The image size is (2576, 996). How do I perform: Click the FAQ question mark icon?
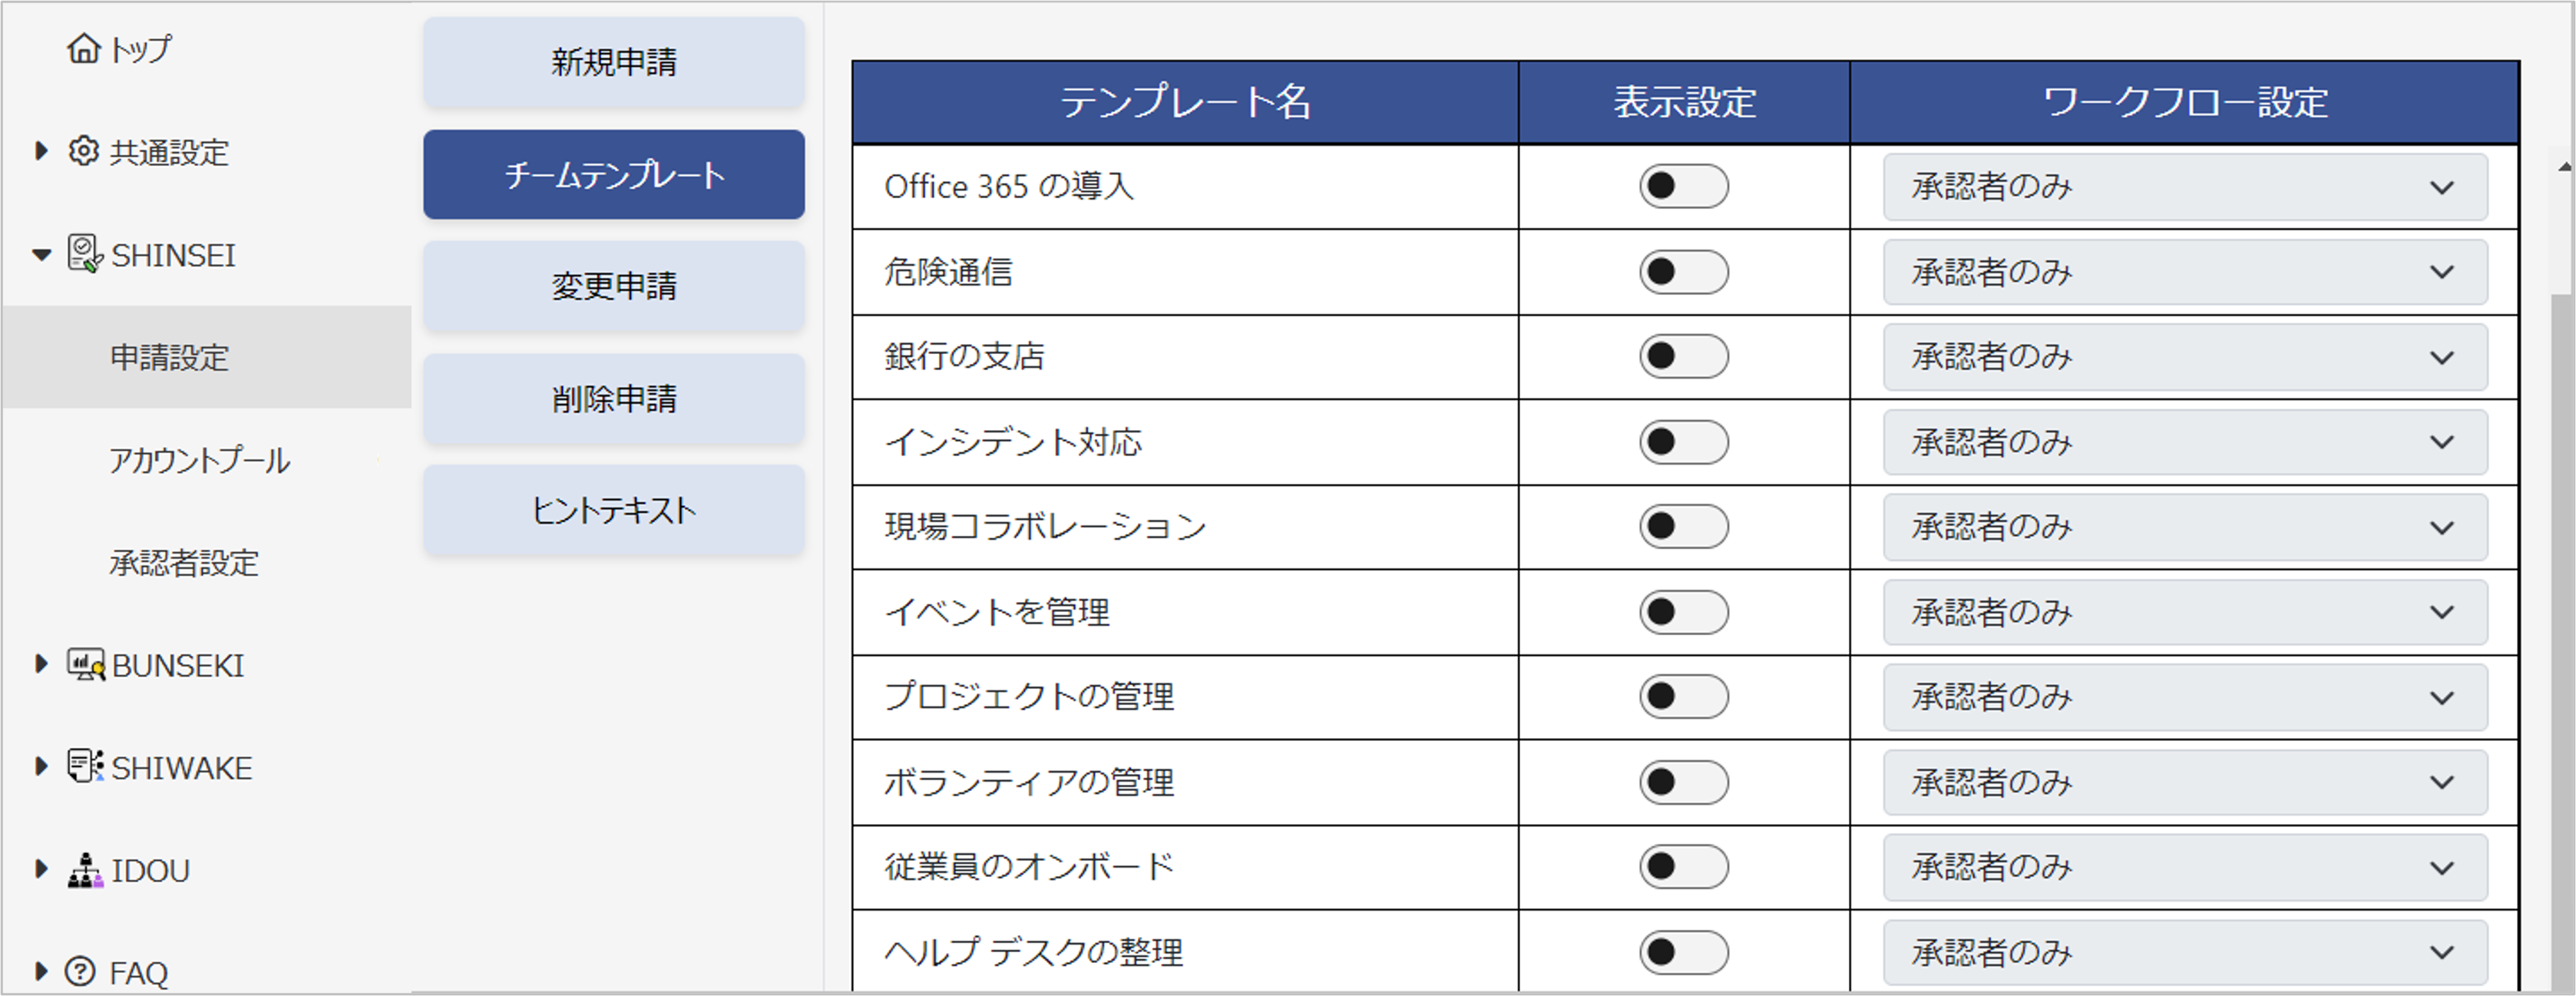80,971
